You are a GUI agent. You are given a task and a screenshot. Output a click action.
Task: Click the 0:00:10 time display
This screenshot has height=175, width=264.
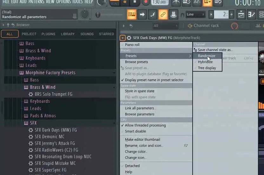click(248, 3)
